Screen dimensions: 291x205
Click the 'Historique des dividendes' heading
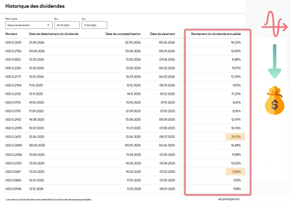click(35, 6)
